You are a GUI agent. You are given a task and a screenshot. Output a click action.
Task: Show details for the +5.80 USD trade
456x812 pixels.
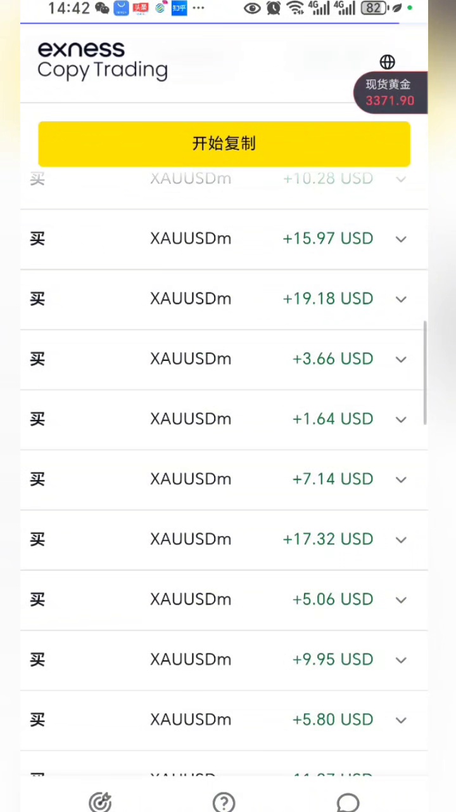pos(401,720)
